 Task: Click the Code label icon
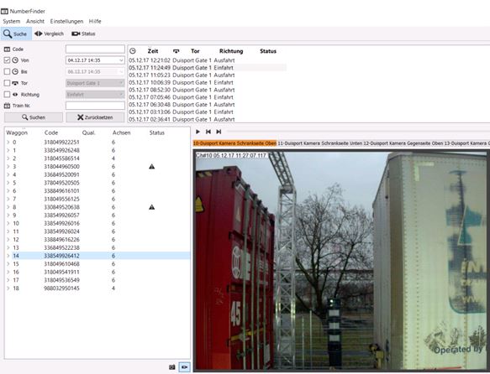[x=7, y=49]
